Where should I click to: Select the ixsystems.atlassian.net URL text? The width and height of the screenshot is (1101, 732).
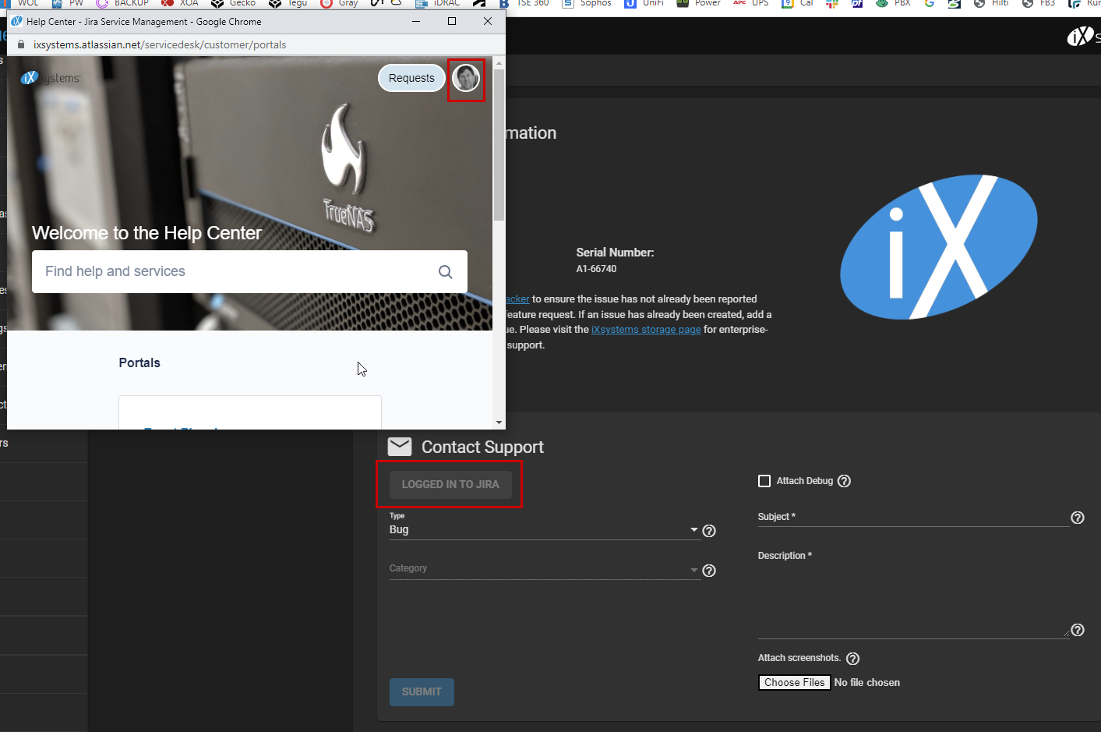(x=160, y=44)
